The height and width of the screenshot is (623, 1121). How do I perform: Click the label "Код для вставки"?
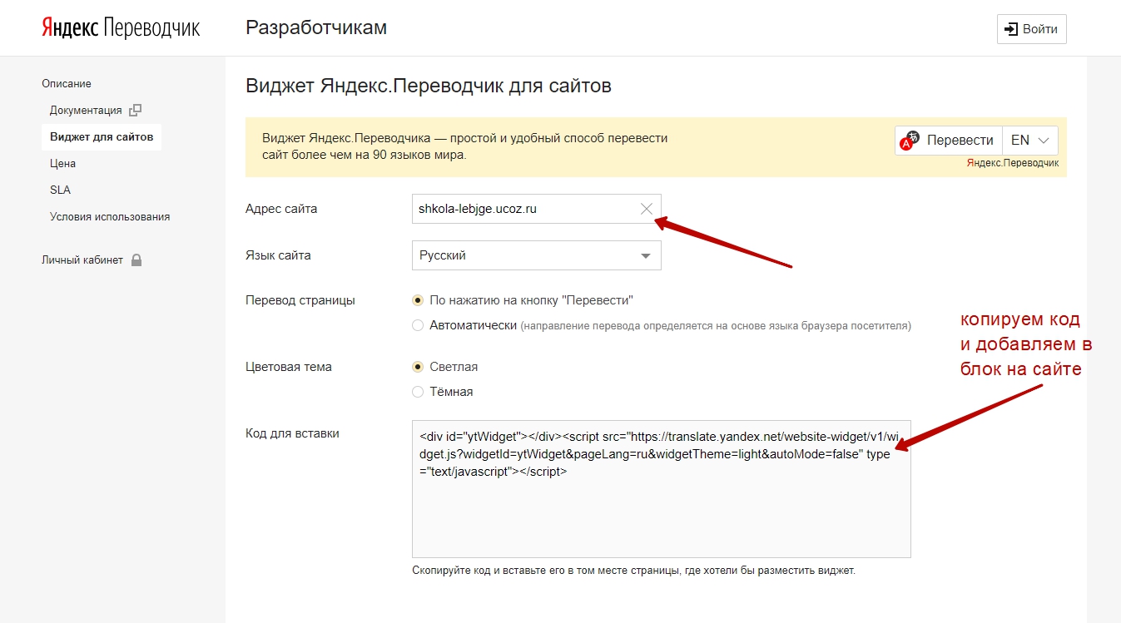tap(292, 433)
